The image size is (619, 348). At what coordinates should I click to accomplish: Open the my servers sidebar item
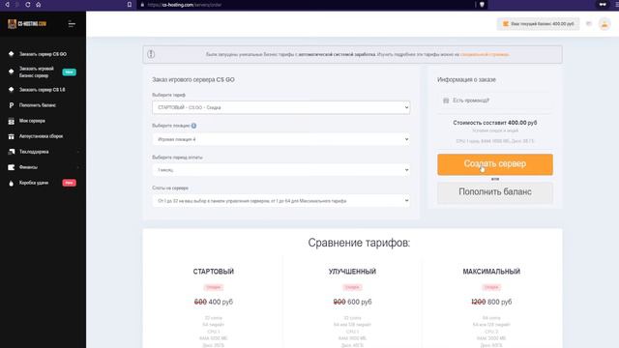coord(32,121)
